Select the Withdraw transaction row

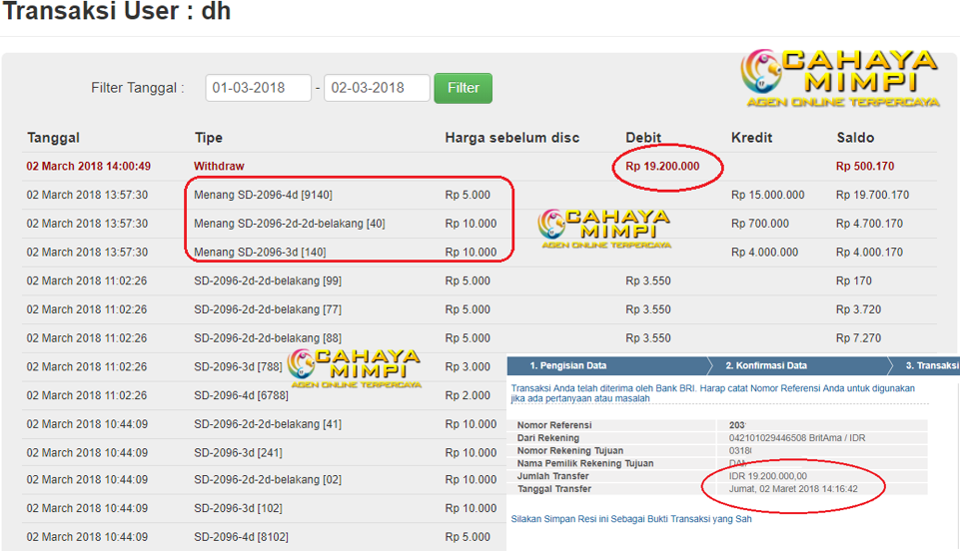point(219,166)
